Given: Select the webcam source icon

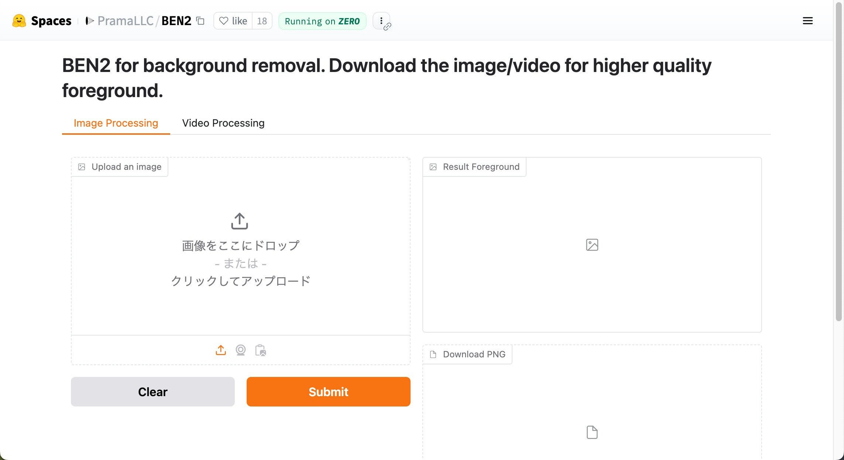Looking at the screenshot, I should coord(241,350).
